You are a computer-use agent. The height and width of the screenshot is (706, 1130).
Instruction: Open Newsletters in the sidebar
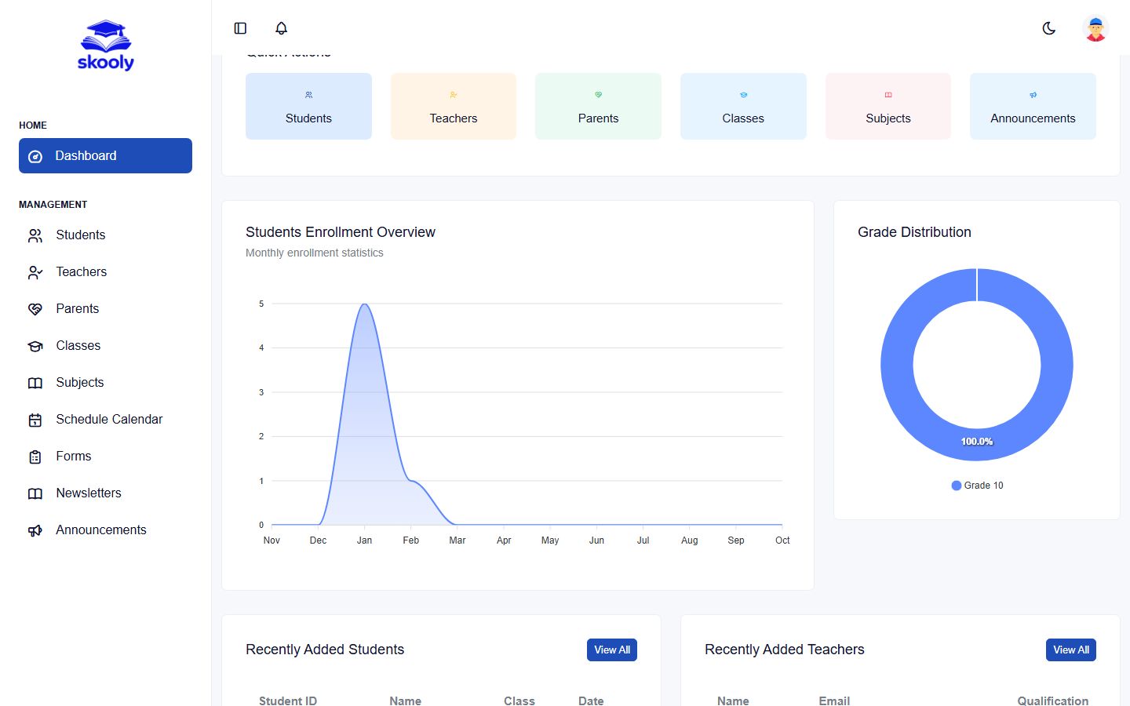[x=105, y=493]
